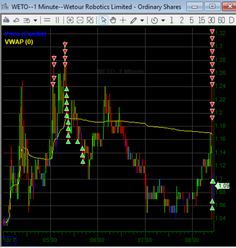This screenshot has height=248, width=236.
Task: Select the crosshair plus tool
Action: 123,20
